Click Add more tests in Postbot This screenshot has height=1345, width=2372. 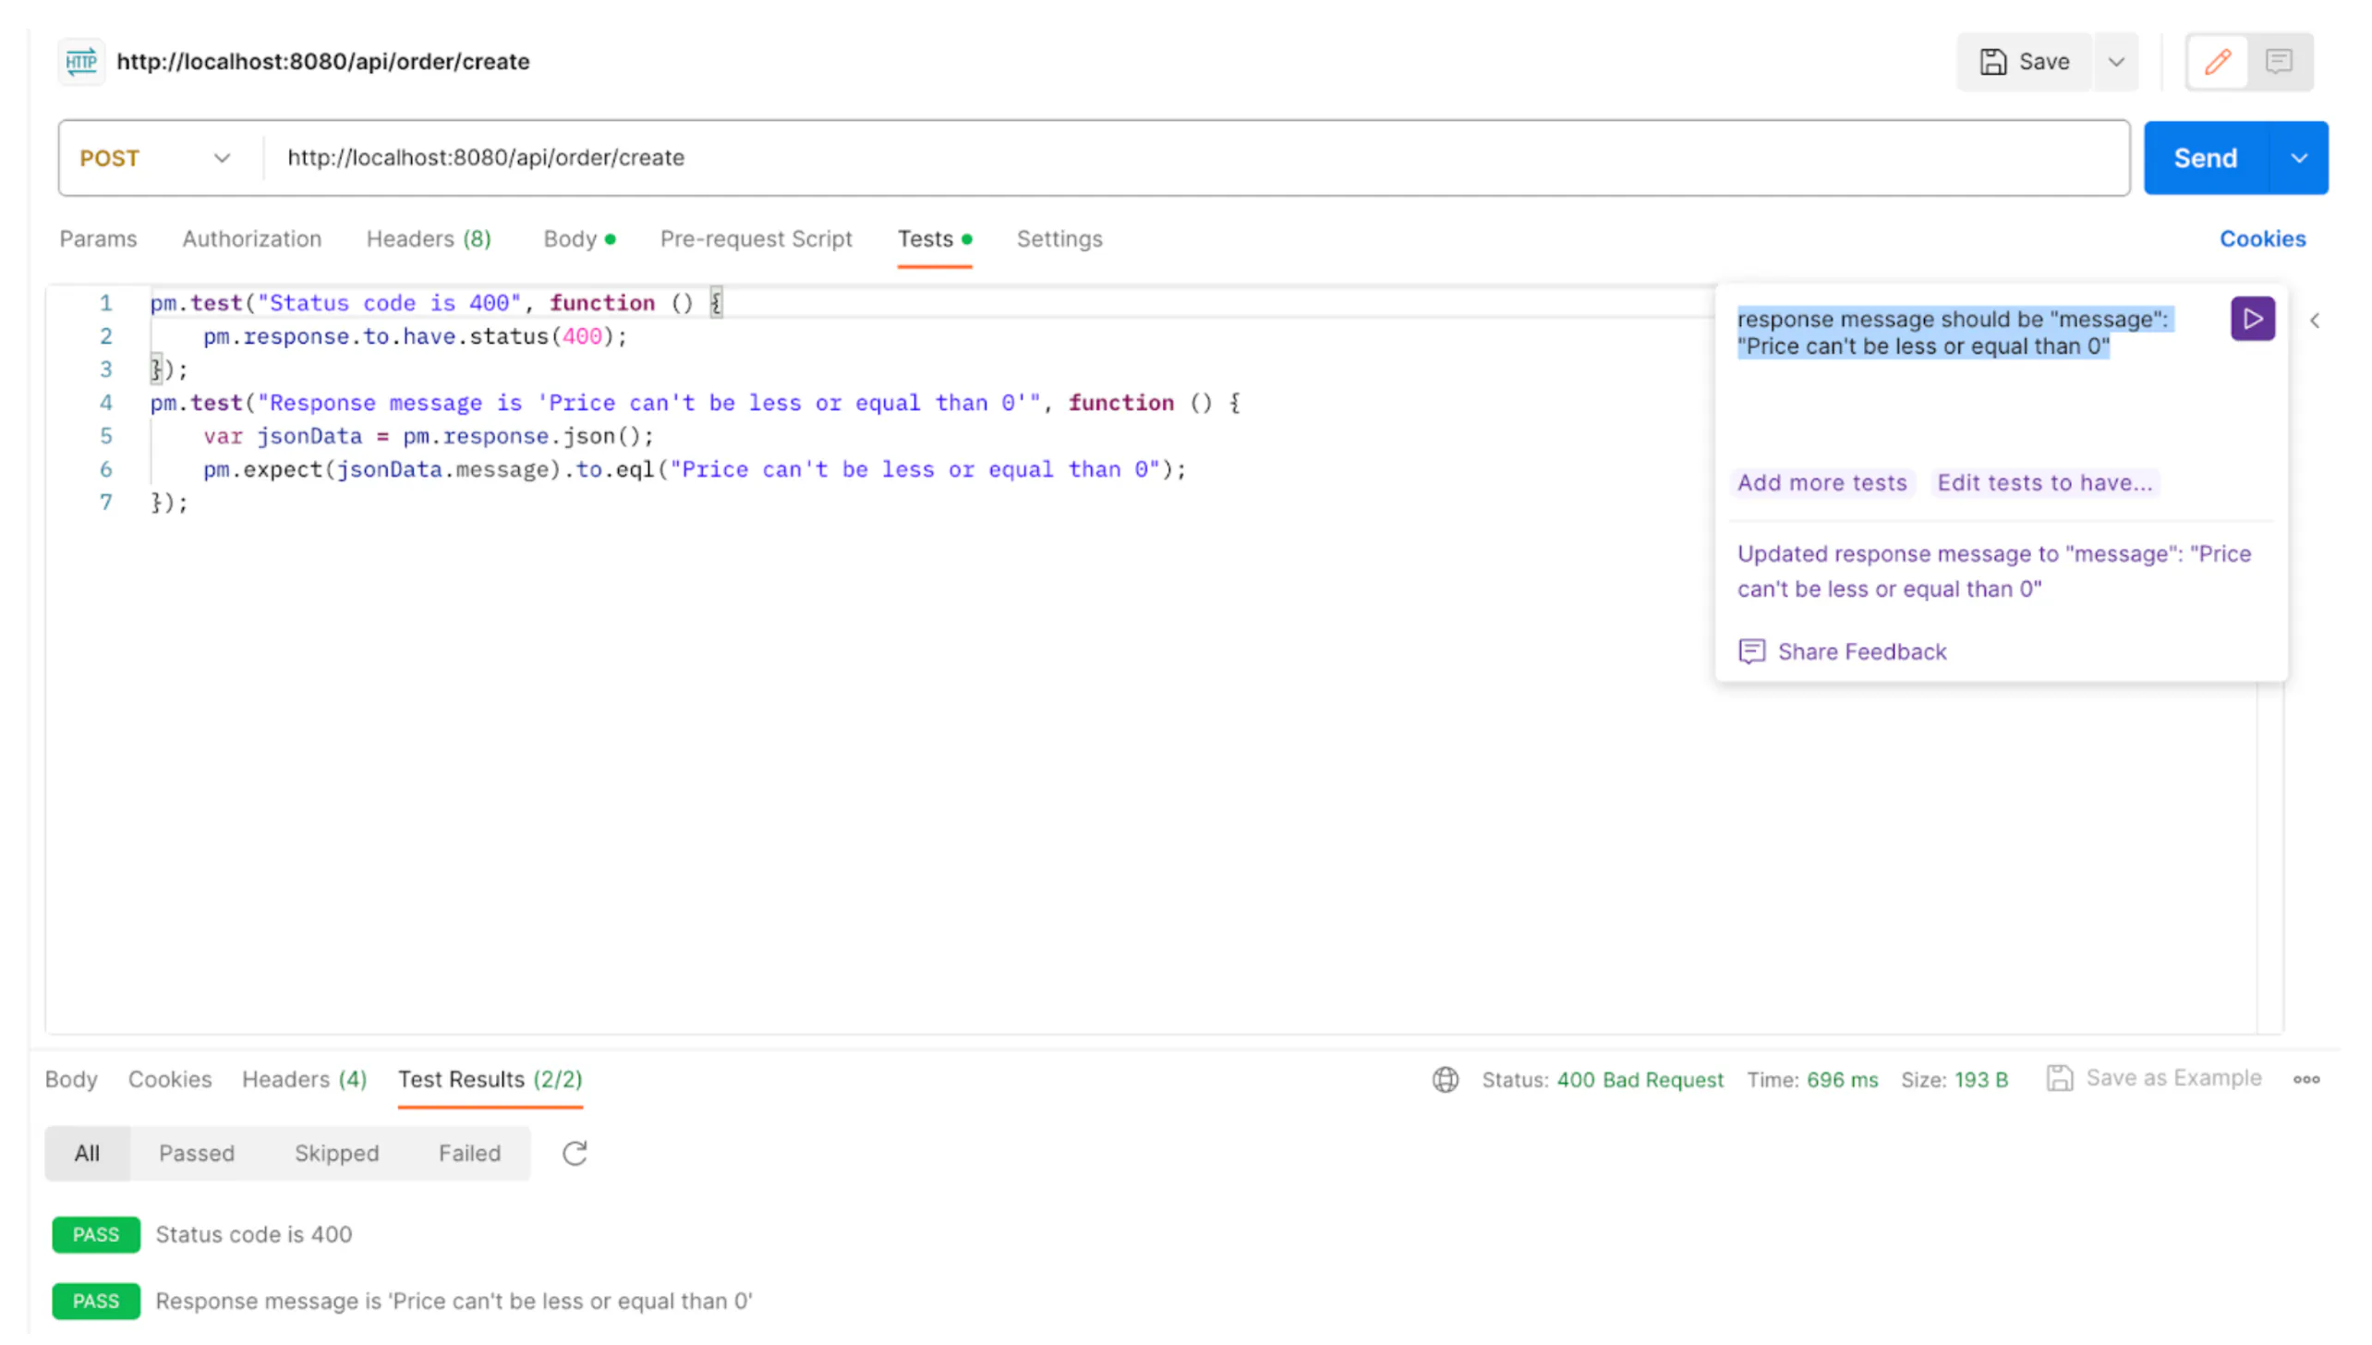coord(1821,482)
